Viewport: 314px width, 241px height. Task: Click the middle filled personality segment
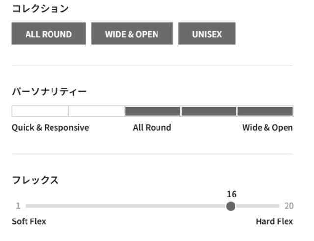[x=153, y=111]
